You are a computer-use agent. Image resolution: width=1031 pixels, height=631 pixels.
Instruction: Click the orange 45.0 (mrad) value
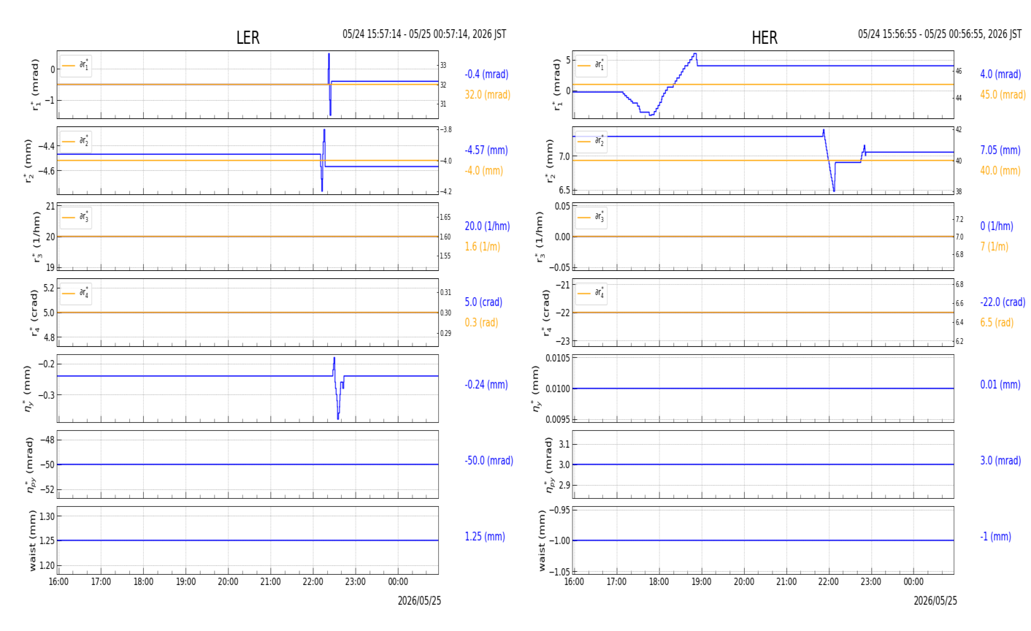tap(1003, 94)
